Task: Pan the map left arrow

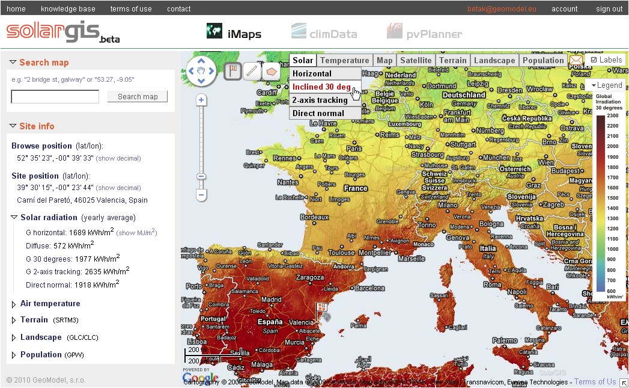Action: [x=191, y=71]
